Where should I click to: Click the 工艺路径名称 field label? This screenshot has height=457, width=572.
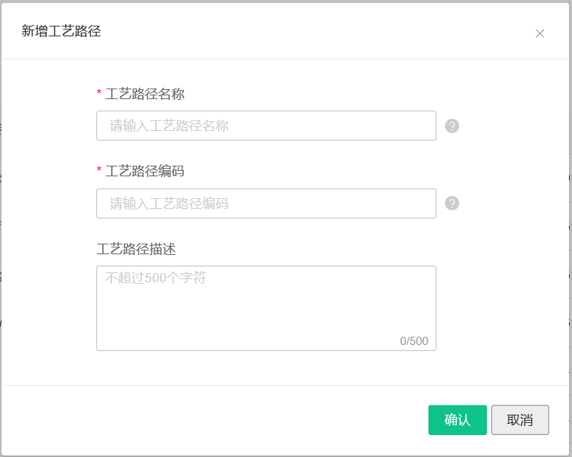[x=145, y=94]
